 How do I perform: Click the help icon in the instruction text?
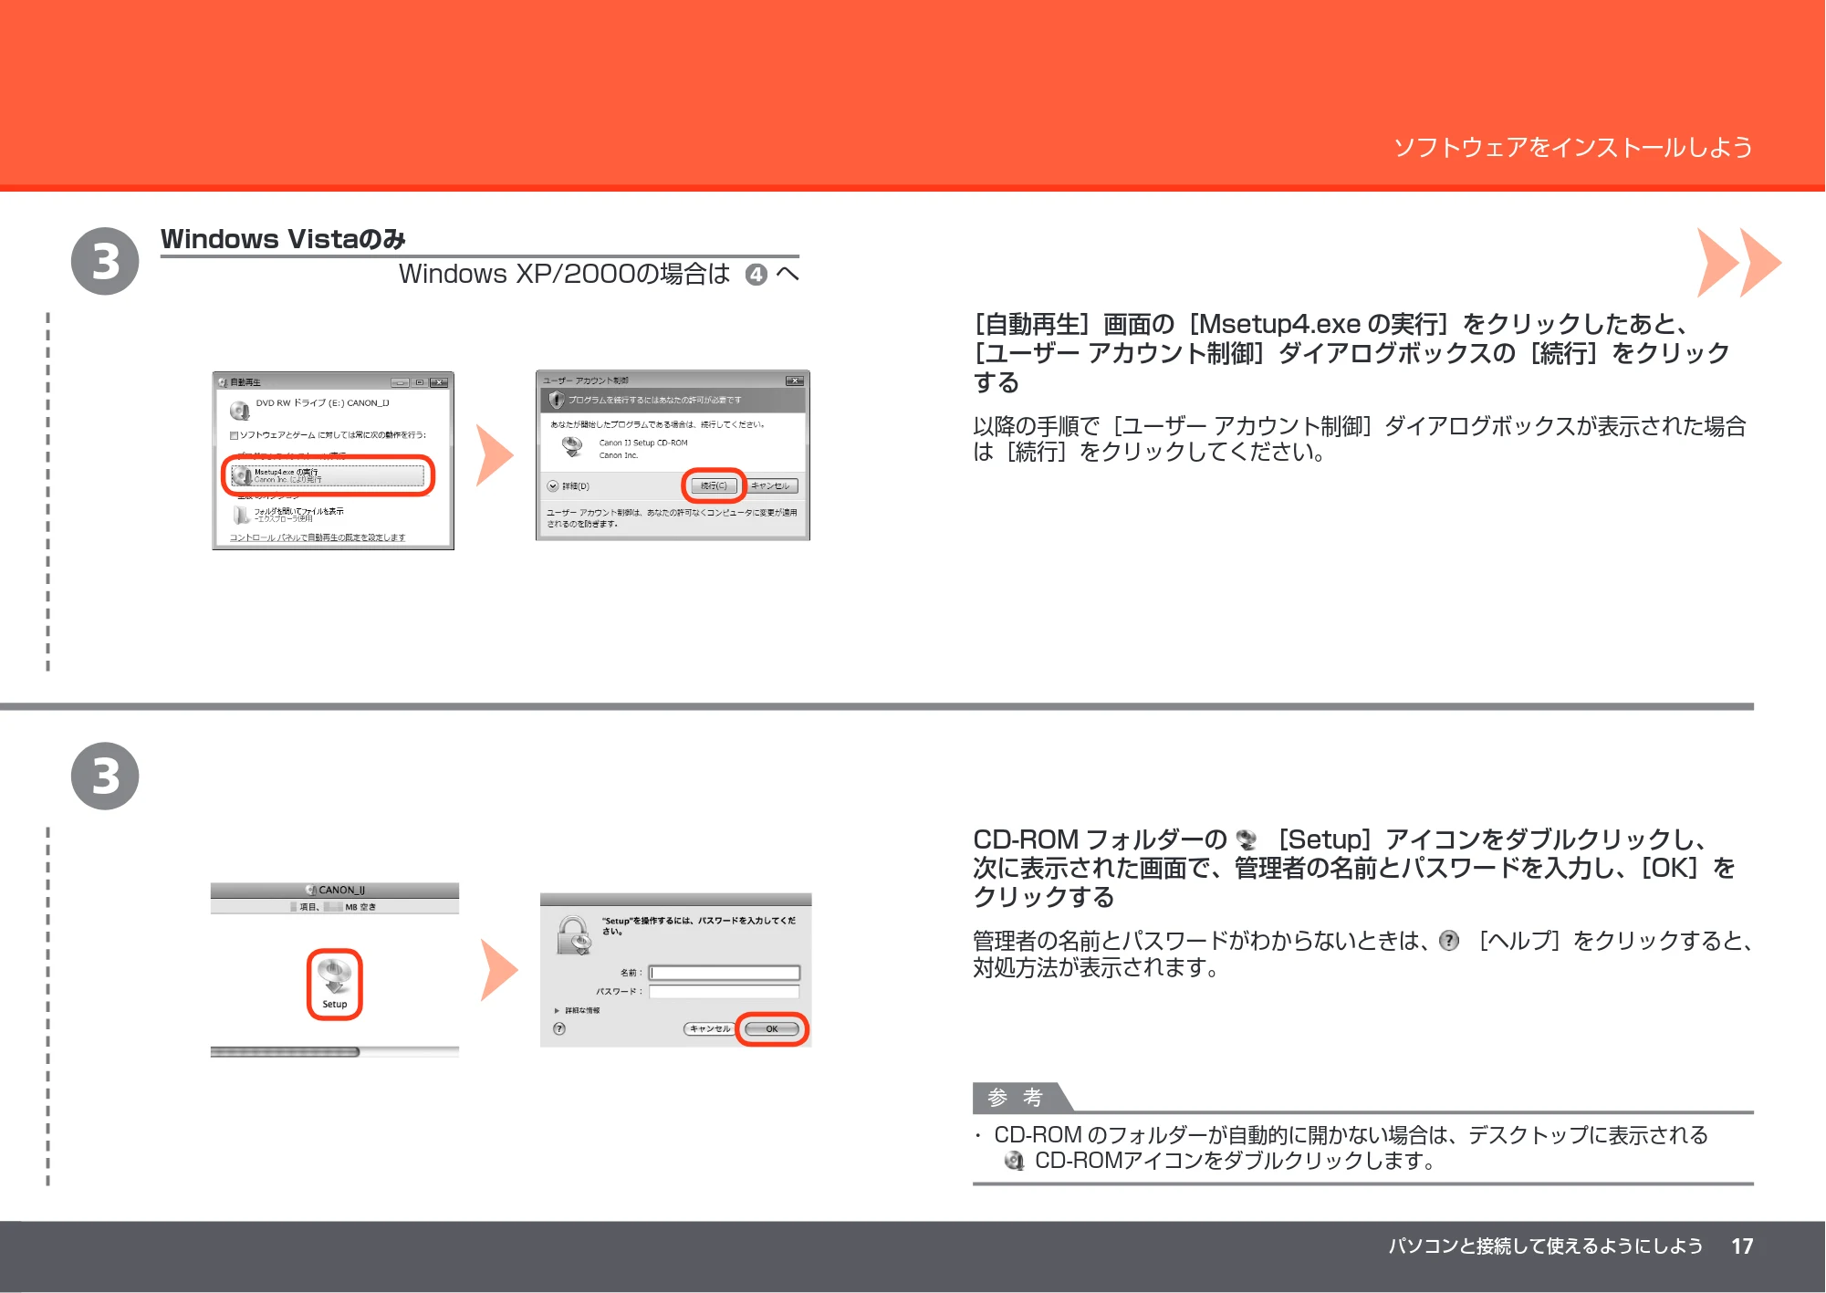pos(1448,940)
